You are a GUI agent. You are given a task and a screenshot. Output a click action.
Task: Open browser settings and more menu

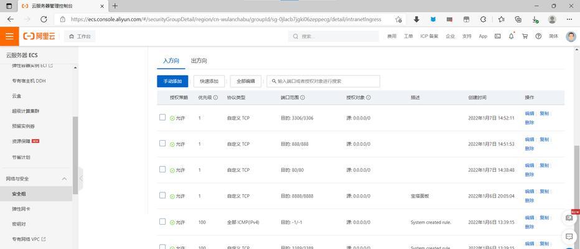[x=569, y=19]
